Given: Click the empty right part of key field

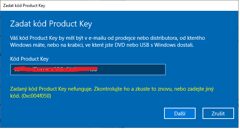Looking at the screenshot, I should click(132, 69).
